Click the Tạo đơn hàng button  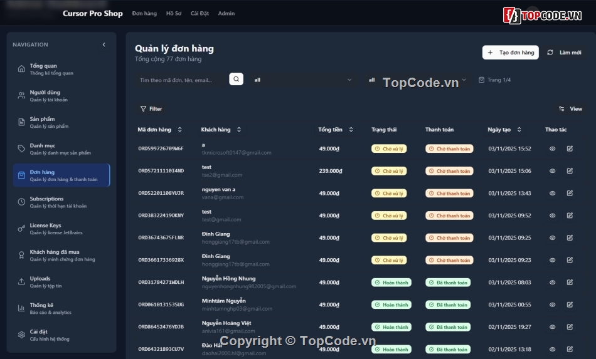click(x=511, y=53)
